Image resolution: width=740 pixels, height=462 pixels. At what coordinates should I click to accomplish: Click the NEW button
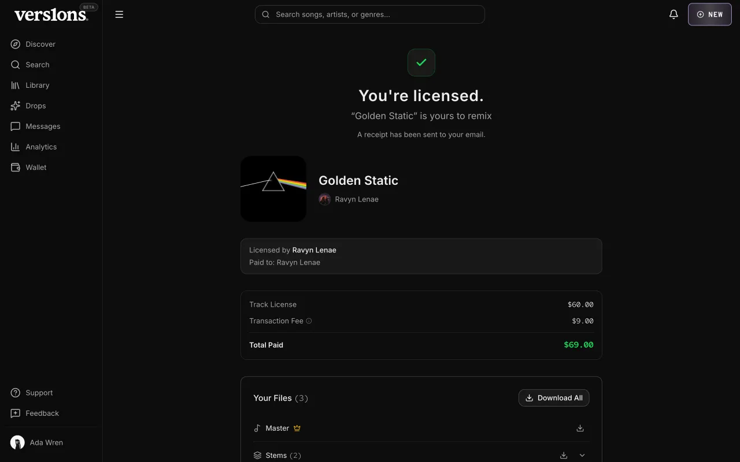point(710,14)
